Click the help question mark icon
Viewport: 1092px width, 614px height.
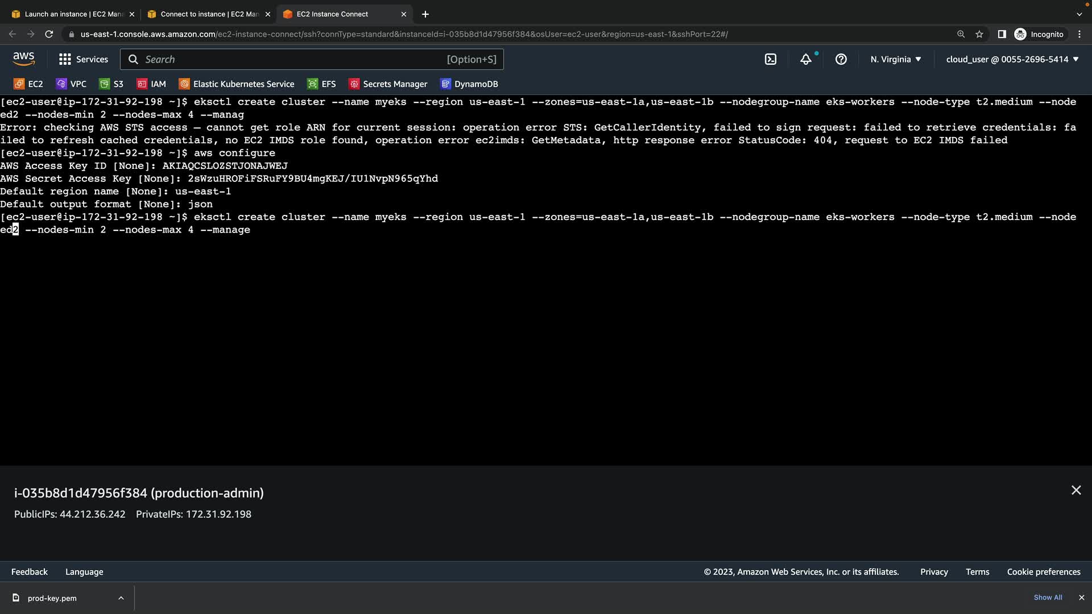(x=841, y=59)
